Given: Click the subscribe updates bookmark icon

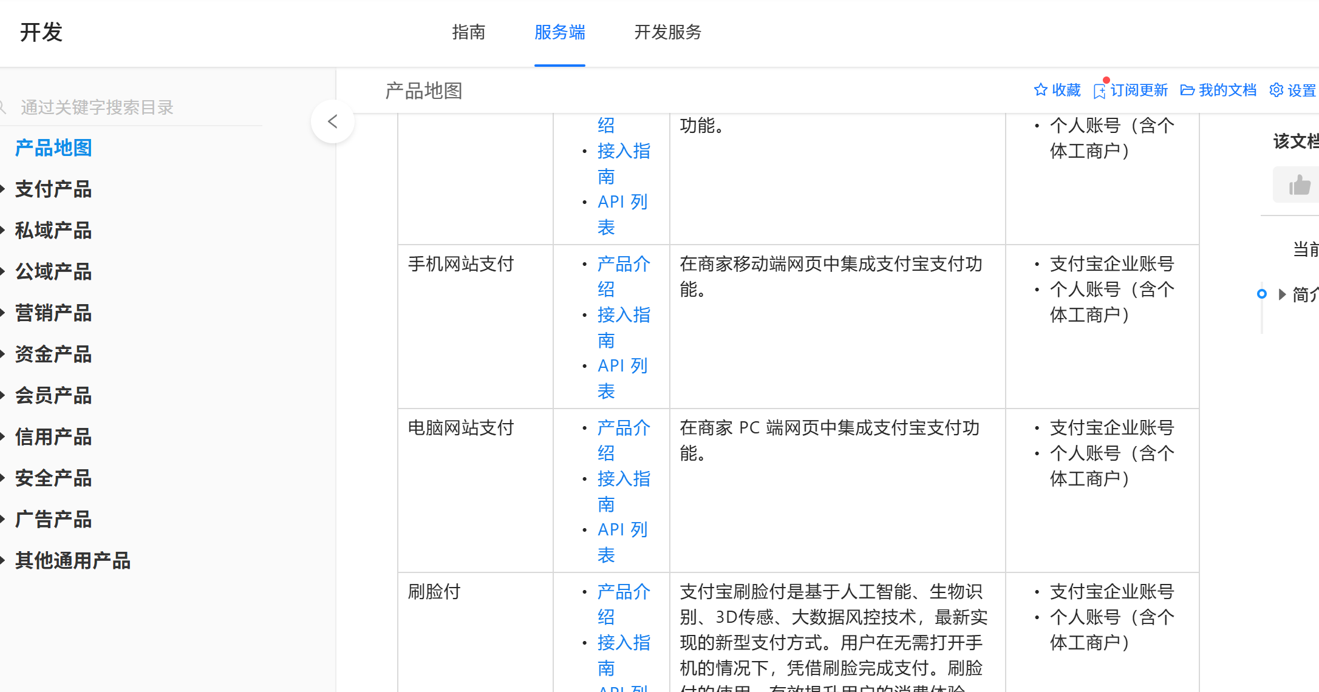Looking at the screenshot, I should [1099, 91].
